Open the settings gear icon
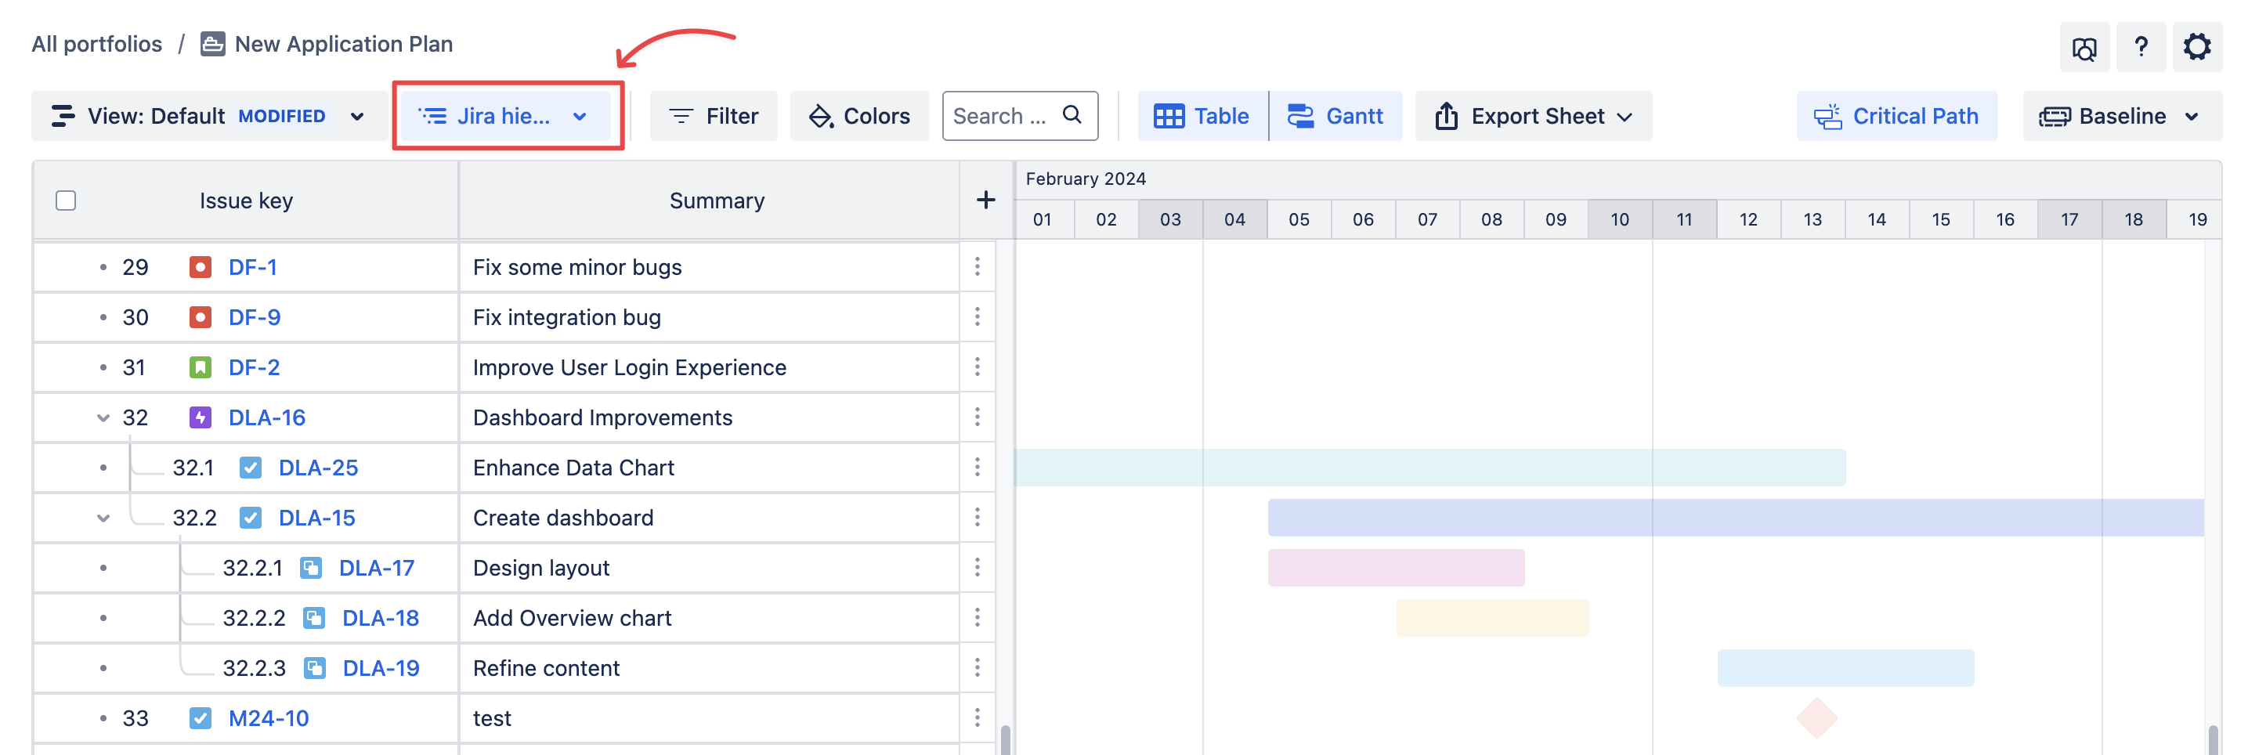Image resolution: width=2248 pixels, height=755 pixels. tap(2196, 47)
